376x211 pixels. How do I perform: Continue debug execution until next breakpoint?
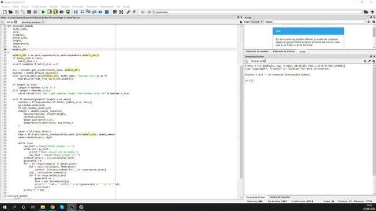pyautogui.click(x=100, y=12)
